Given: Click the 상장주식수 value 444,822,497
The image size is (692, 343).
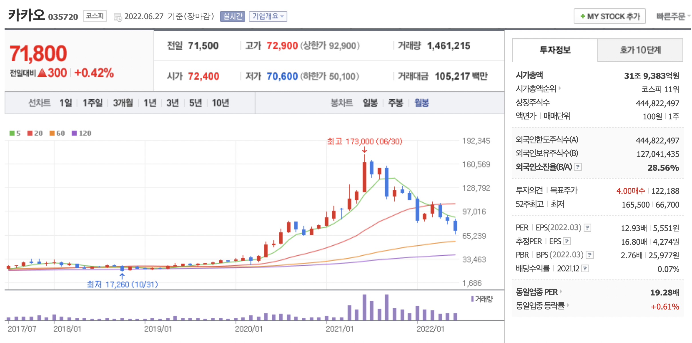Looking at the screenshot, I should coord(657,103).
